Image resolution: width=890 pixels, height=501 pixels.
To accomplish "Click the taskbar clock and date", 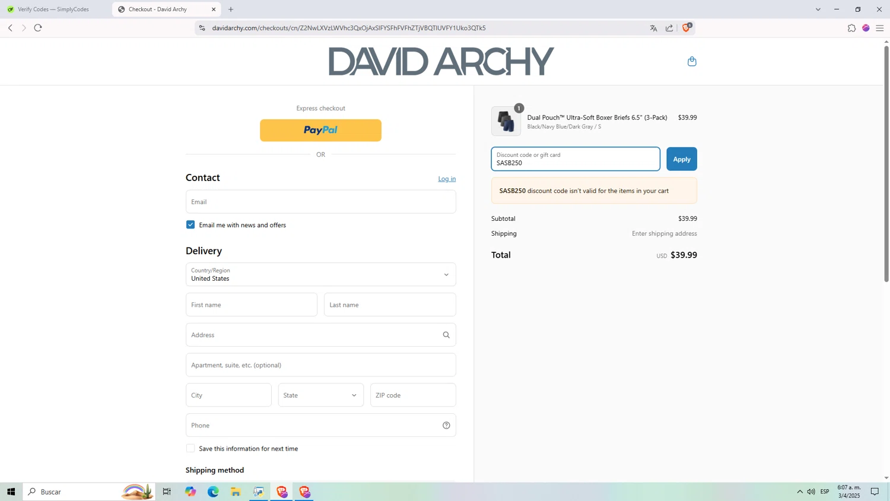I will 848,492.
